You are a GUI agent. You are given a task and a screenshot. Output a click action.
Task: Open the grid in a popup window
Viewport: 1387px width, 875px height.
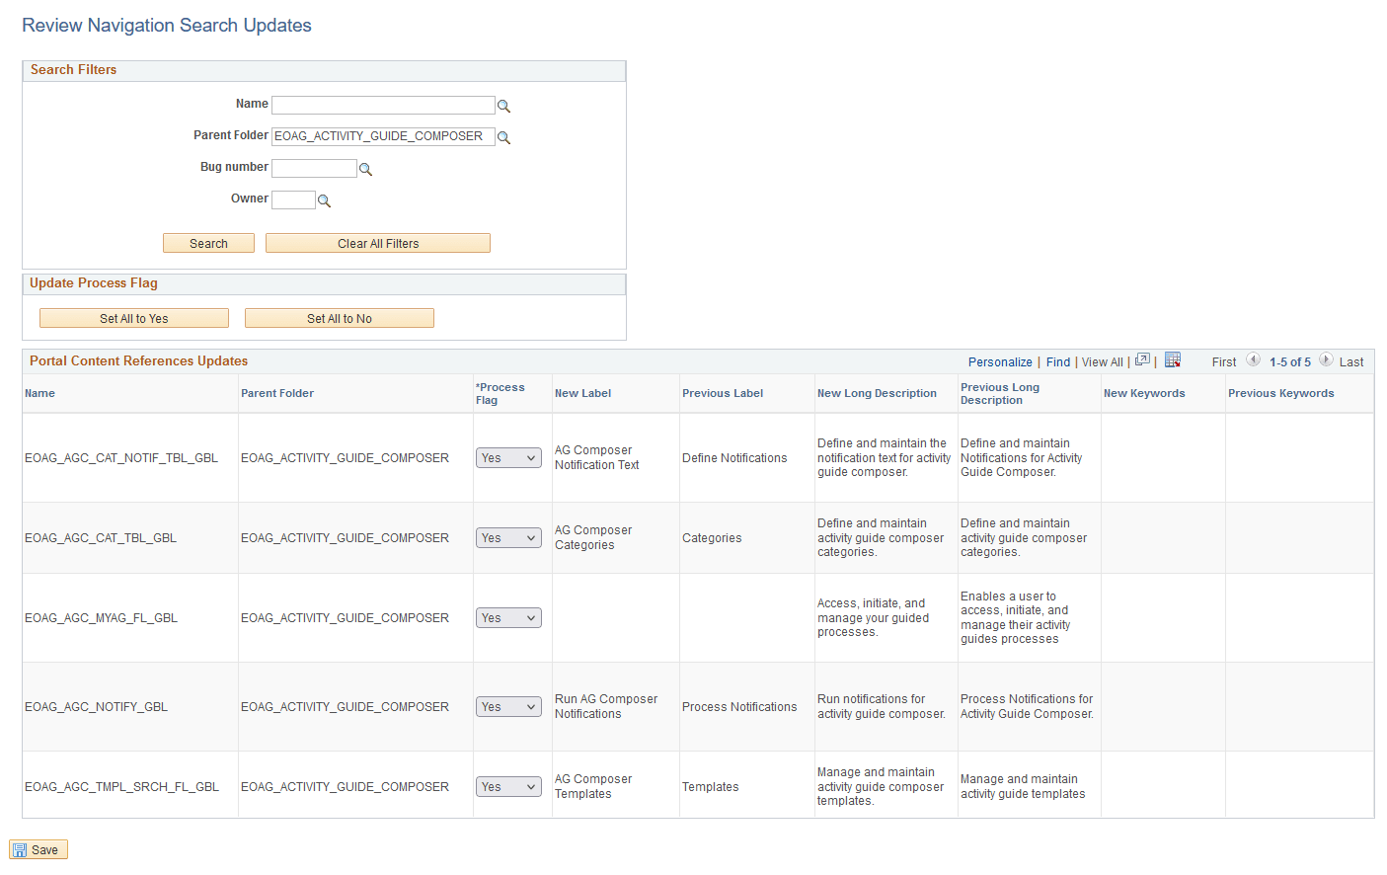pos(1142,360)
